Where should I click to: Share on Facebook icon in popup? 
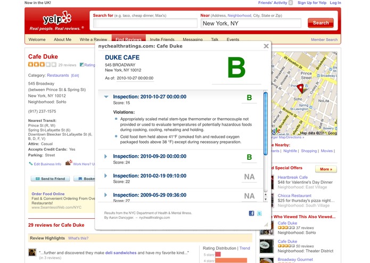251,213
